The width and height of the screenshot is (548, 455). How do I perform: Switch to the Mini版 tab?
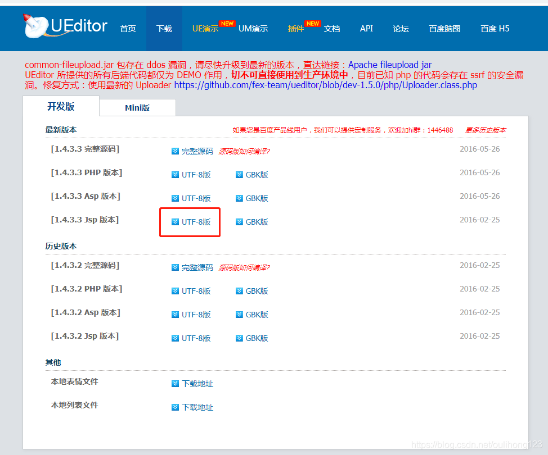(x=137, y=108)
